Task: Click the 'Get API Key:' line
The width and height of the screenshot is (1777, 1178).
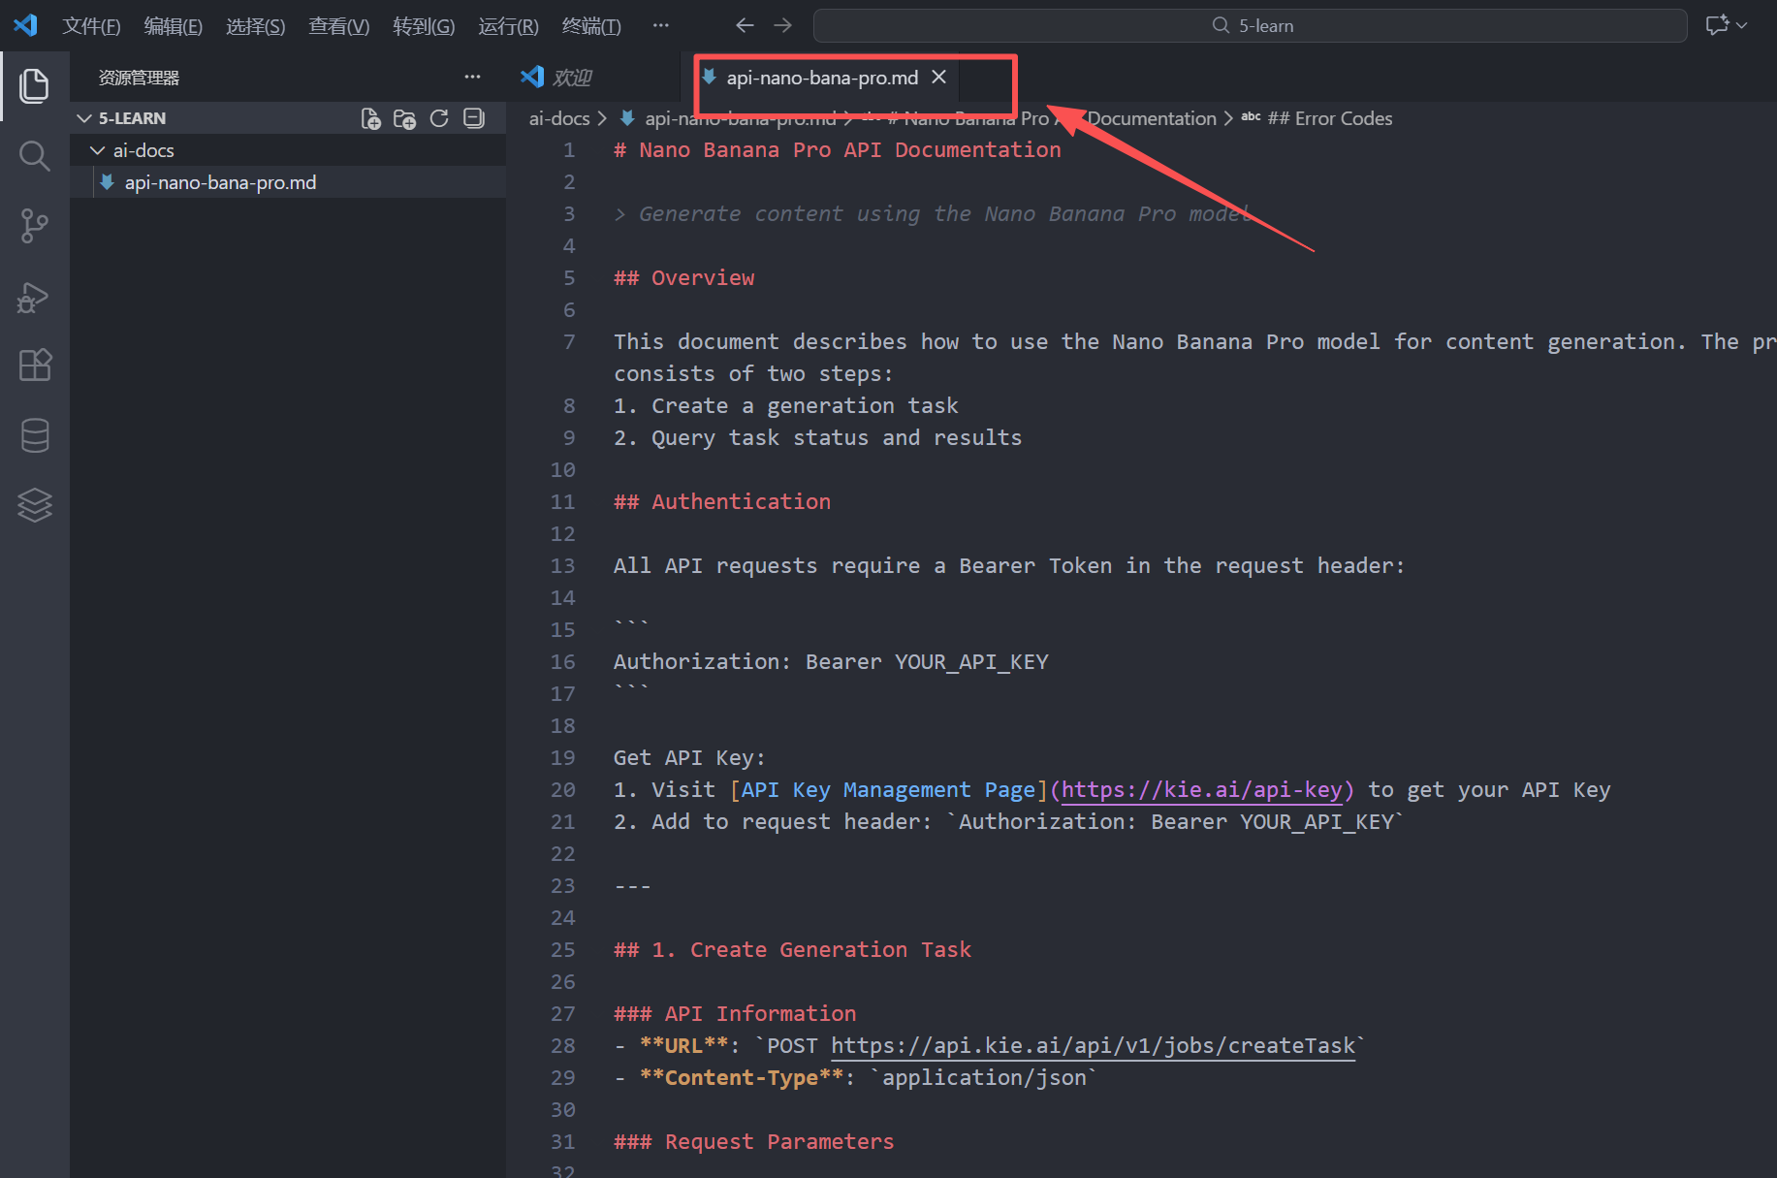Action: coord(689,758)
